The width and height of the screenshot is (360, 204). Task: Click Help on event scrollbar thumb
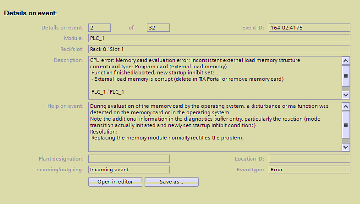[x=346, y=125]
